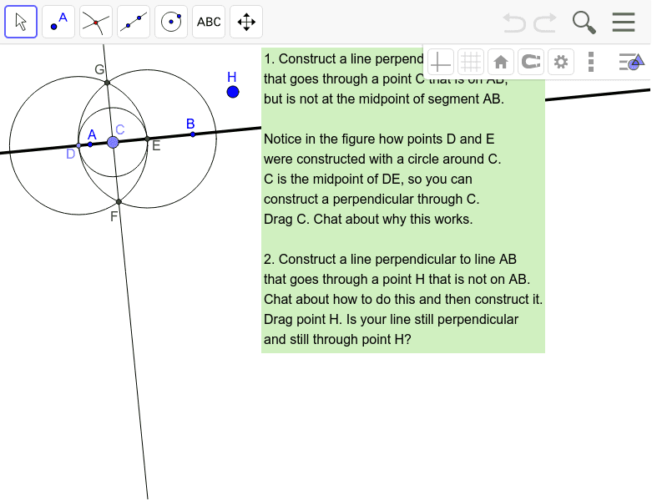Image resolution: width=652 pixels, height=501 pixels.
Task: Activate the Circle with center tool
Action: pos(171,22)
